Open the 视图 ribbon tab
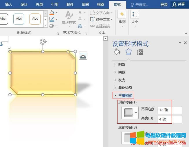The image size is (189, 147). coord(100,5)
